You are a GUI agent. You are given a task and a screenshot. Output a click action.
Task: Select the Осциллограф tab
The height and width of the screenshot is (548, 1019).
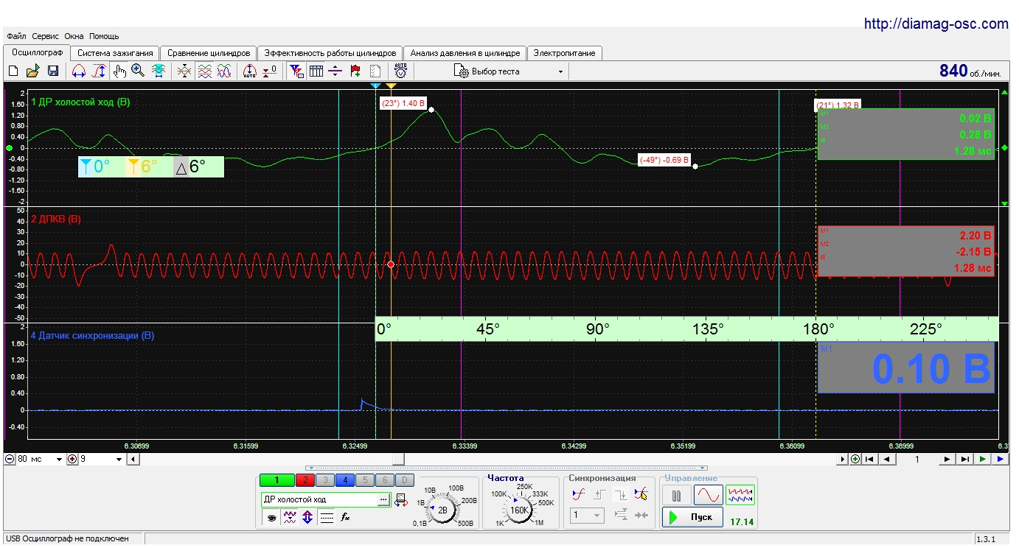(x=37, y=52)
